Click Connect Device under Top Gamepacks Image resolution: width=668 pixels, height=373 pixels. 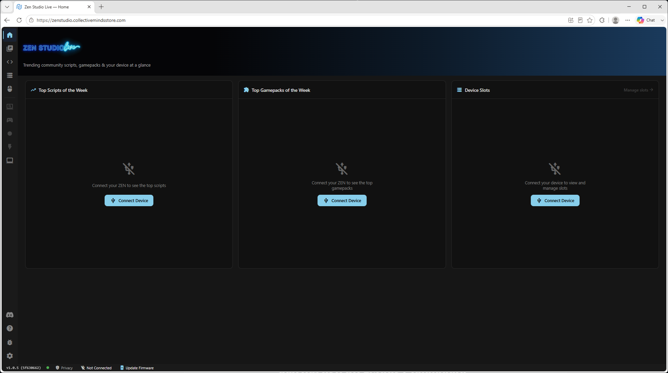click(342, 200)
